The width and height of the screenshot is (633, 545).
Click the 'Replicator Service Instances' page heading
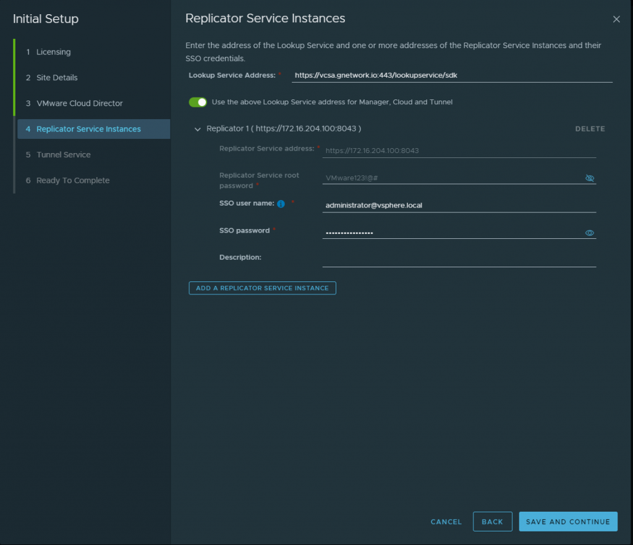[x=265, y=19]
